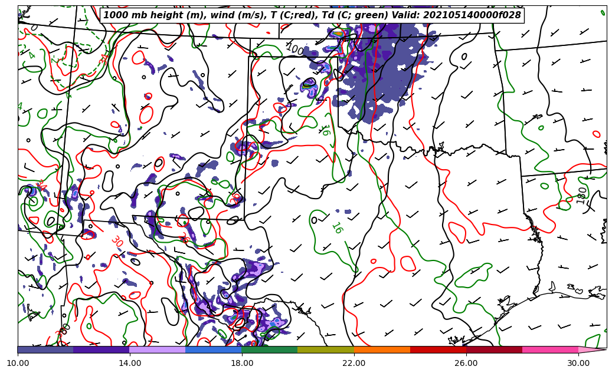Pick the orange 22–24 colorbar segment
612x373 pixels.
(x=382, y=349)
